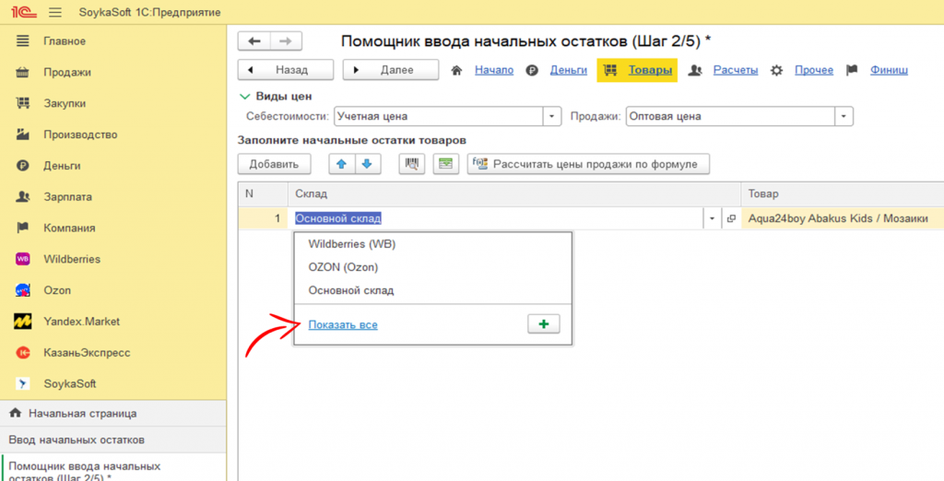Image resolution: width=944 pixels, height=481 pixels.
Task: Click the move row up arrow button
Action: [341, 164]
